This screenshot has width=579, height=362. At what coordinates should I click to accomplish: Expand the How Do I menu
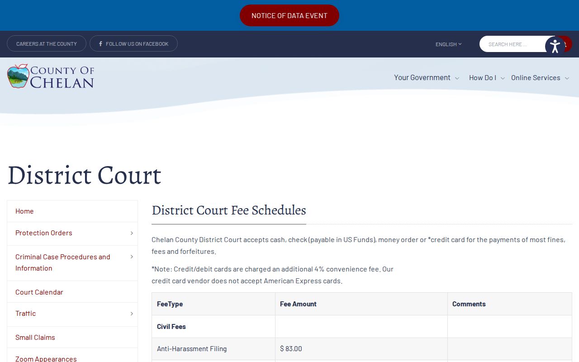[x=487, y=77]
